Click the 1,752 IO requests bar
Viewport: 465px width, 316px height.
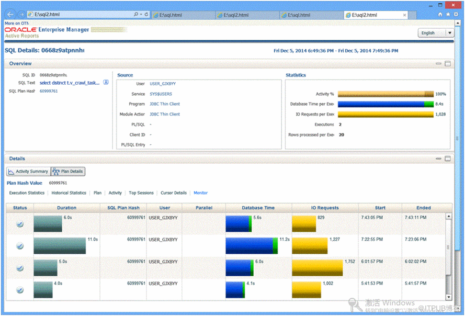pyautogui.click(x=317, y=268)
